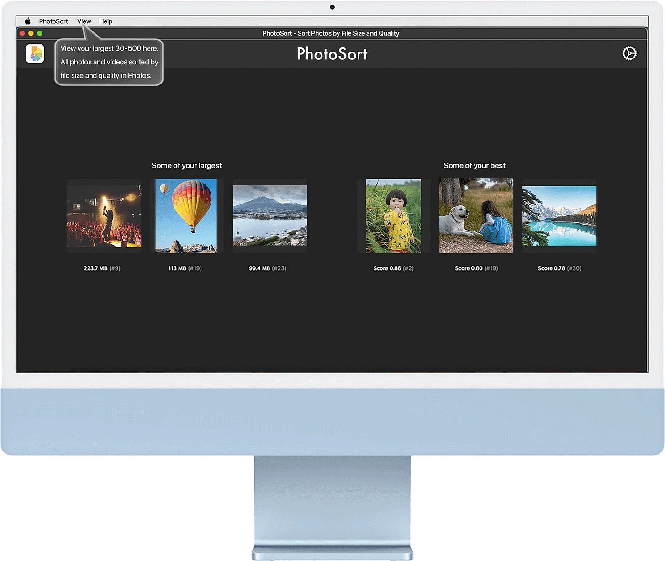
Task: Click the "99.4 MB (#23)" label
Action: pos(268,268)
